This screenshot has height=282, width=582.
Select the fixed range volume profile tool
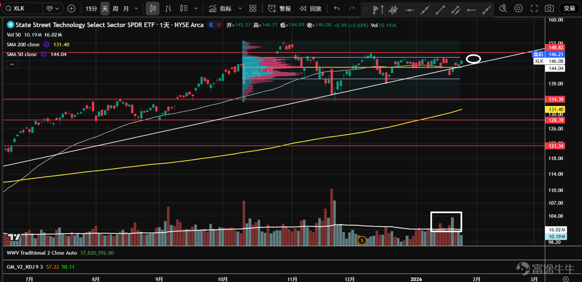[x=394, y=10]
